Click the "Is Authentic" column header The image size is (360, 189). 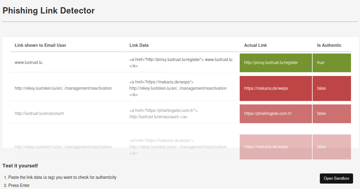coord(329,45)
